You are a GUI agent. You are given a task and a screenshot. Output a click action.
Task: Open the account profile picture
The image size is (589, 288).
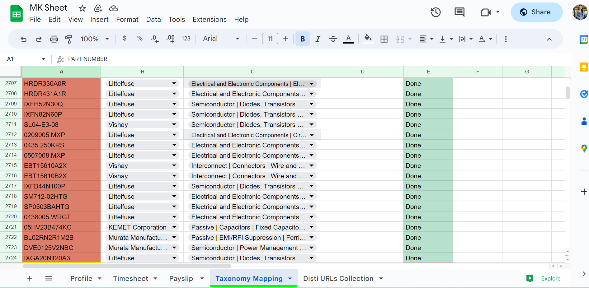(x=580, y=12)
